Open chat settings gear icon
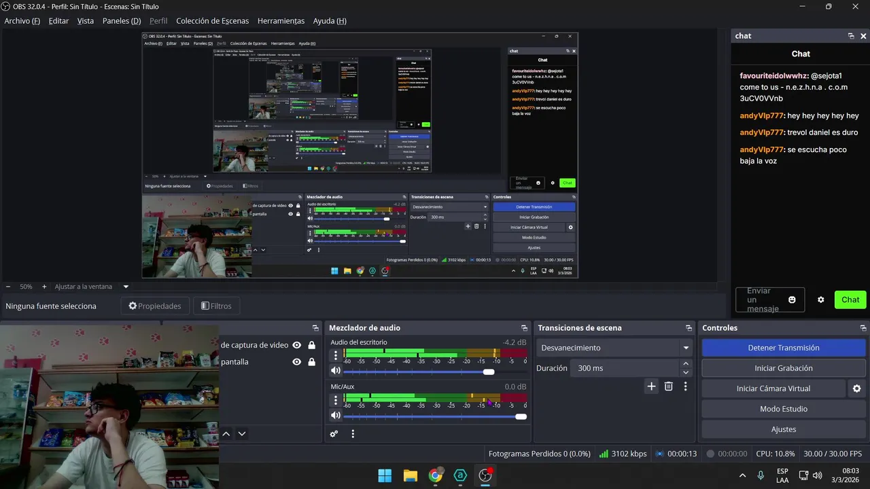 820,300
